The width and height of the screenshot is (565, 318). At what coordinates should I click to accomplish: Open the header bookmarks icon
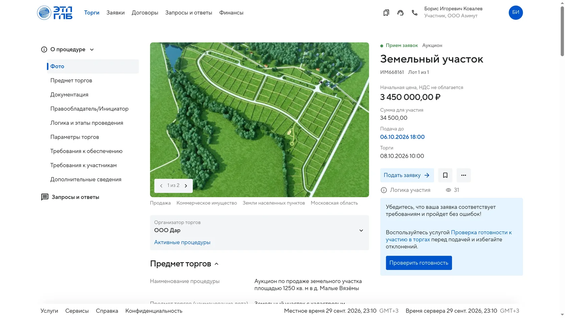tap(386, 13)
